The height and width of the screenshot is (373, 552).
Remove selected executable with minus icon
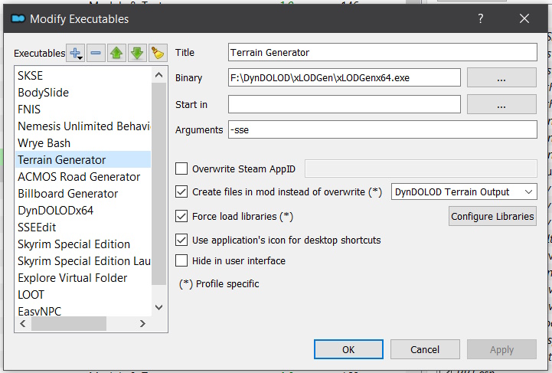pos(96,53)
